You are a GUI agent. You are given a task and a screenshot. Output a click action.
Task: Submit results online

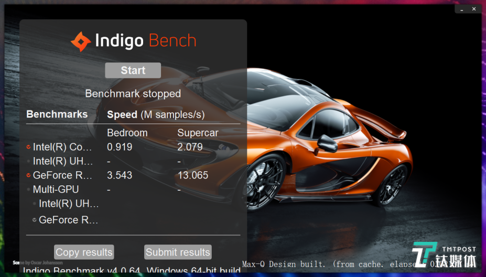pyautogui.click(x=178, y=252)
